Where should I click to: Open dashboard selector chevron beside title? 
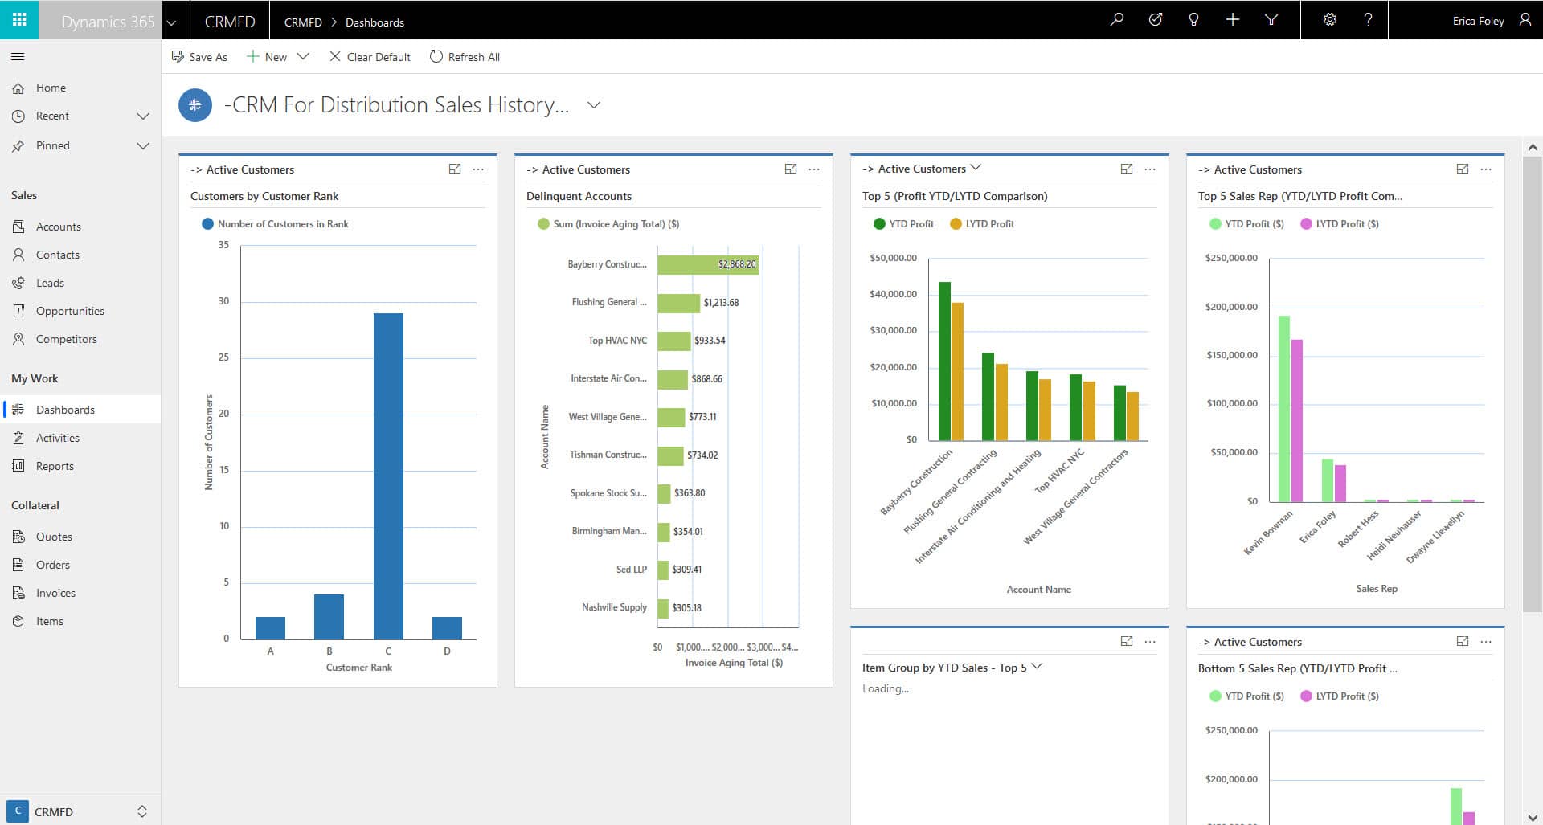pyautogui.click(x=594, y=105)
